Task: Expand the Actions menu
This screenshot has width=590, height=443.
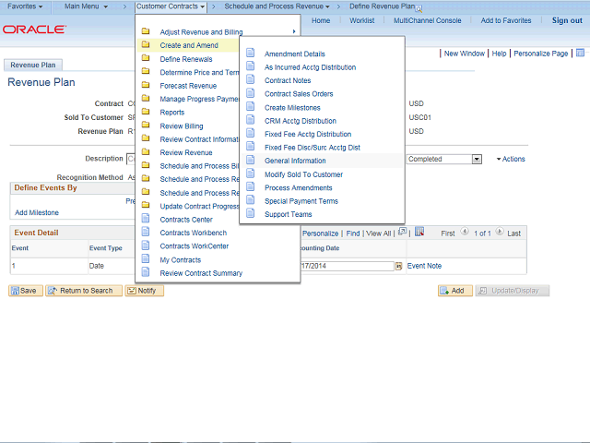Action: click(x=511, y=159)
